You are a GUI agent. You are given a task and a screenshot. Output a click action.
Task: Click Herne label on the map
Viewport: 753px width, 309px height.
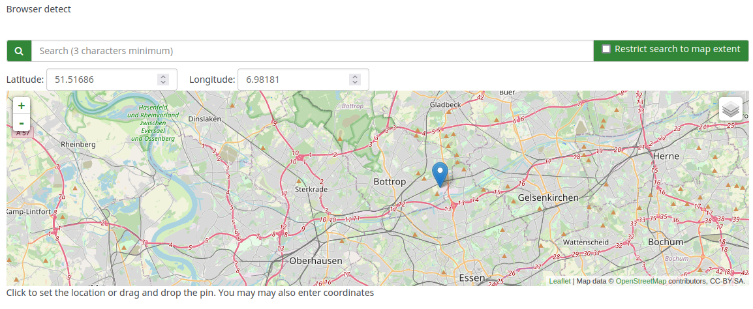pyautogui.click(x=666, y=156)
